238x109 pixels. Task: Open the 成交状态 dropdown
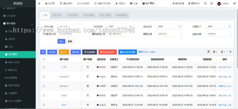point(169,26)
